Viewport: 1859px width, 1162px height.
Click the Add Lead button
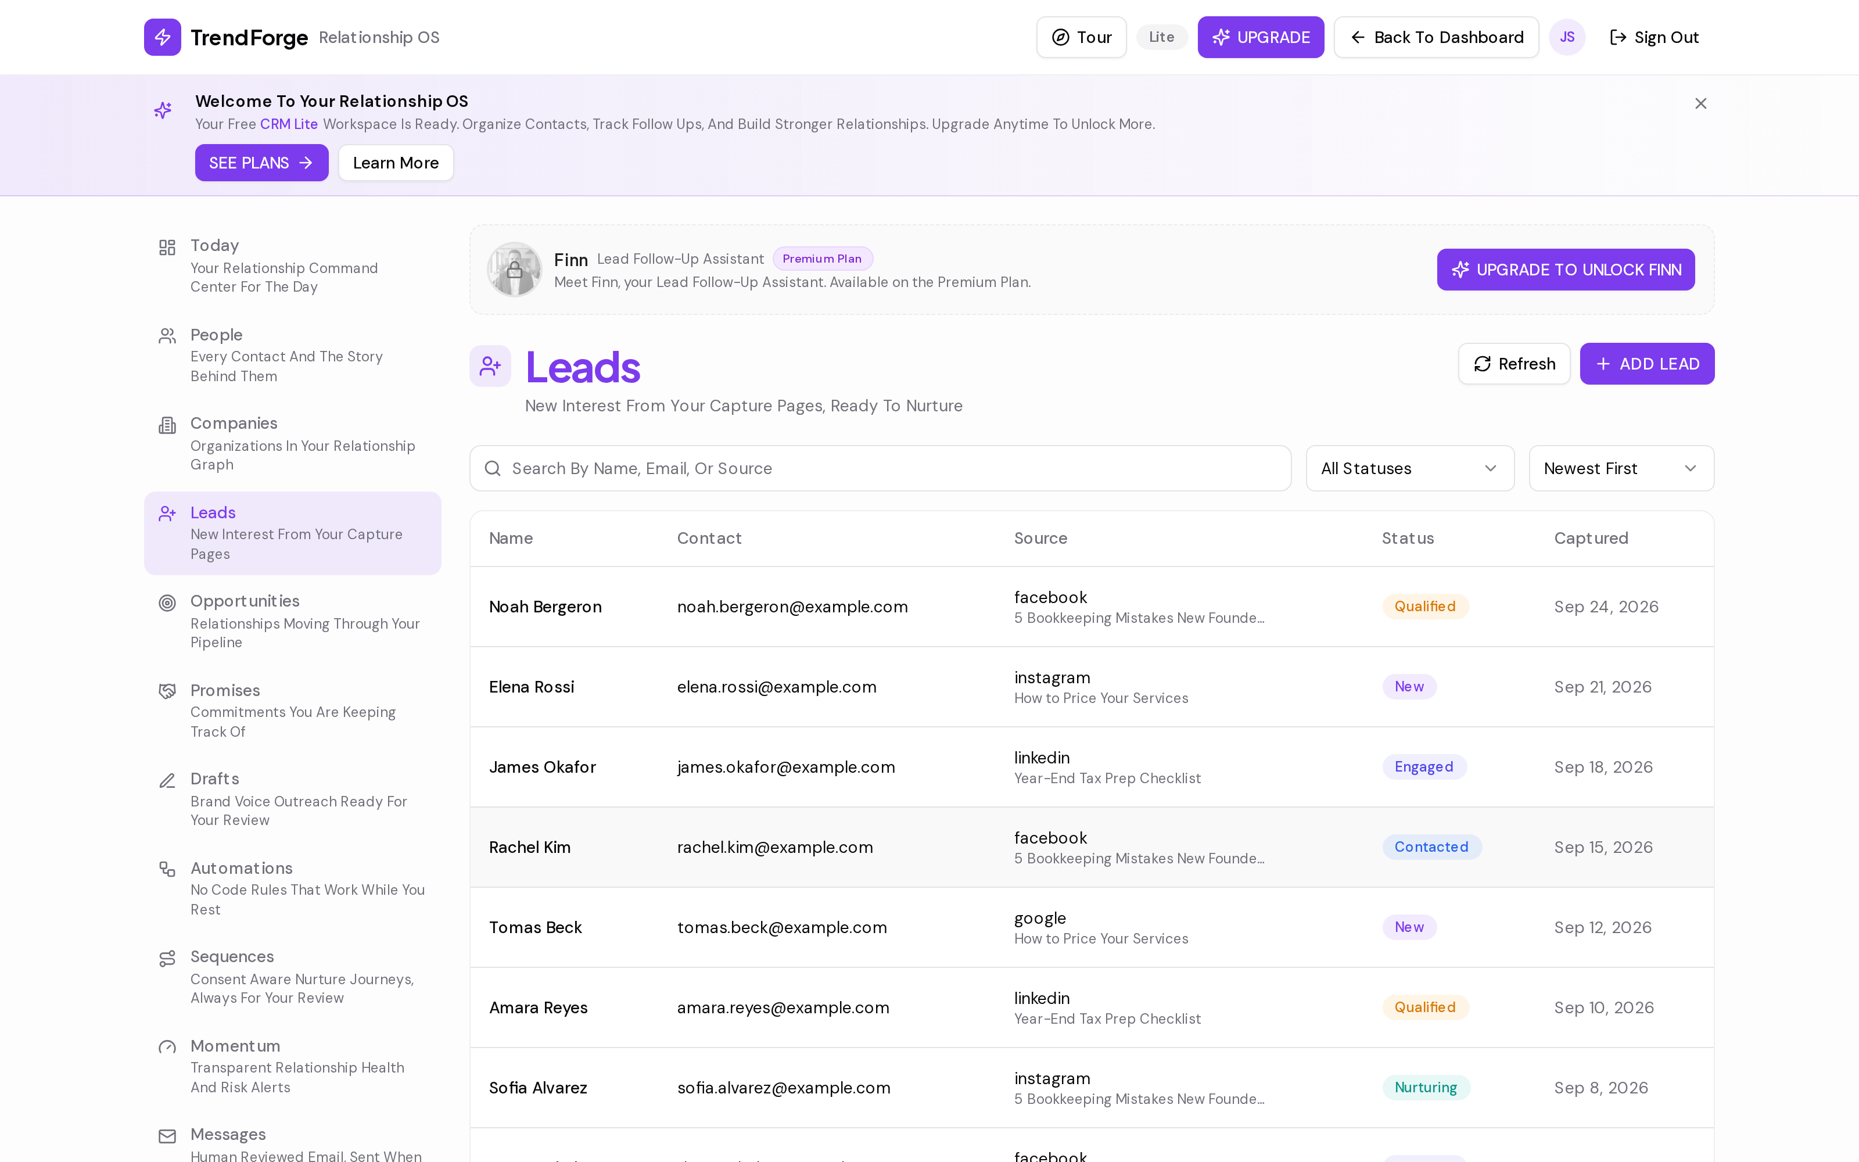(1647, 364)
